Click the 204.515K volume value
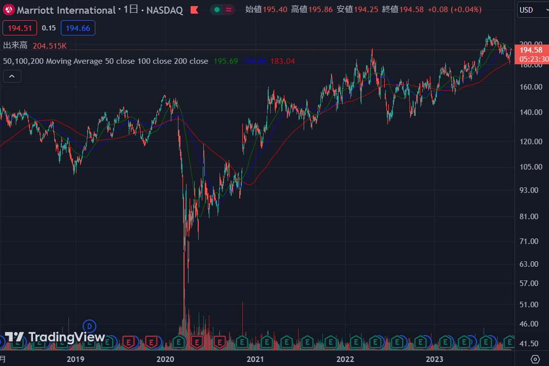The height and width of the screenshot is (366, 549). [49, 46]
